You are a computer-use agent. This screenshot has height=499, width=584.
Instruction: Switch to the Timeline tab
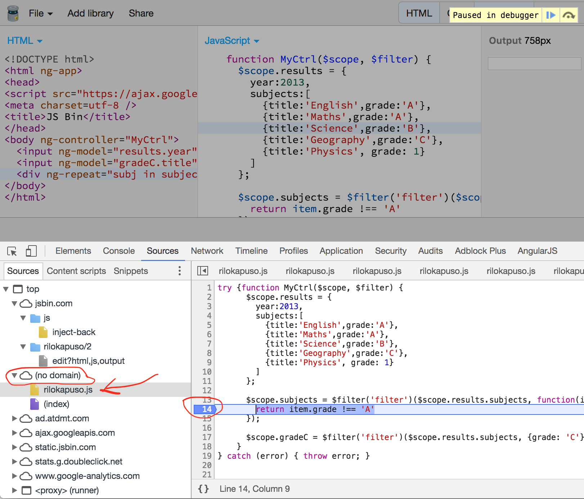tap(251, 251)
